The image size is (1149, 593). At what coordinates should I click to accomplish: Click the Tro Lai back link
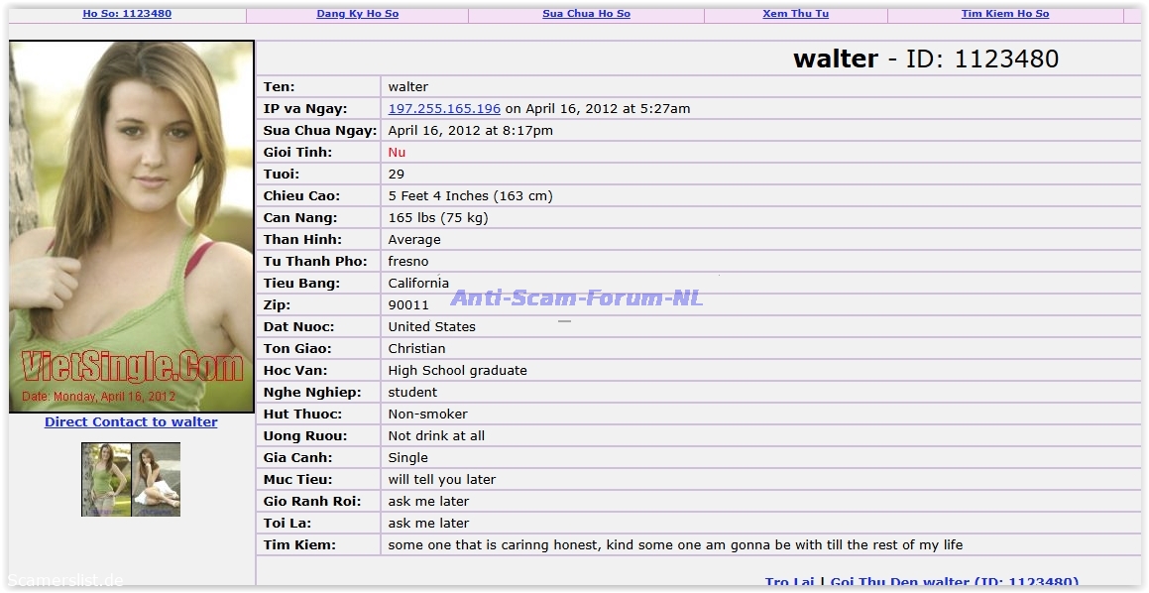(x=789, y=582)
